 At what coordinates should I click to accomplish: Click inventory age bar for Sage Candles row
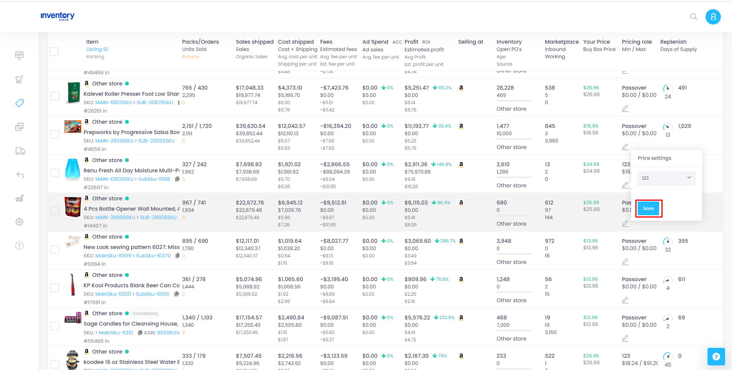pyautogui.click(x=514, y=331)
